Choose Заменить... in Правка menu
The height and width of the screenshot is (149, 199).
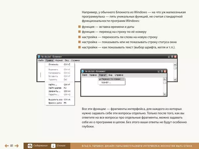60,91
